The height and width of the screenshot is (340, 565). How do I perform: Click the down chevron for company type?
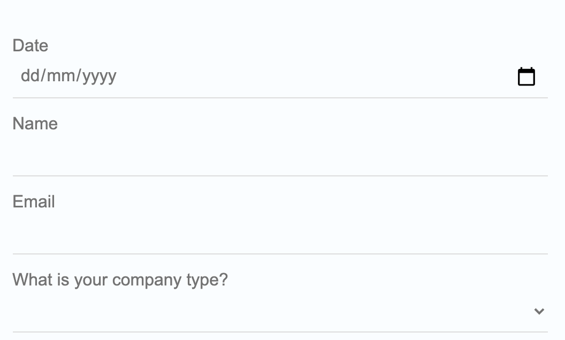coord(539,311)
